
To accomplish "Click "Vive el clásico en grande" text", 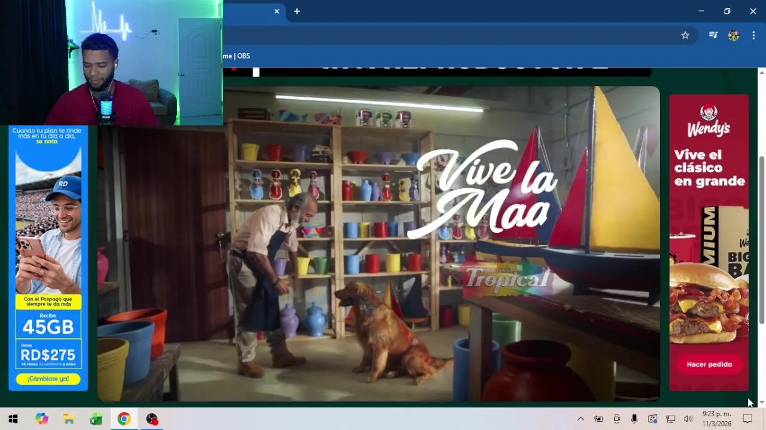I will point(709,168).
